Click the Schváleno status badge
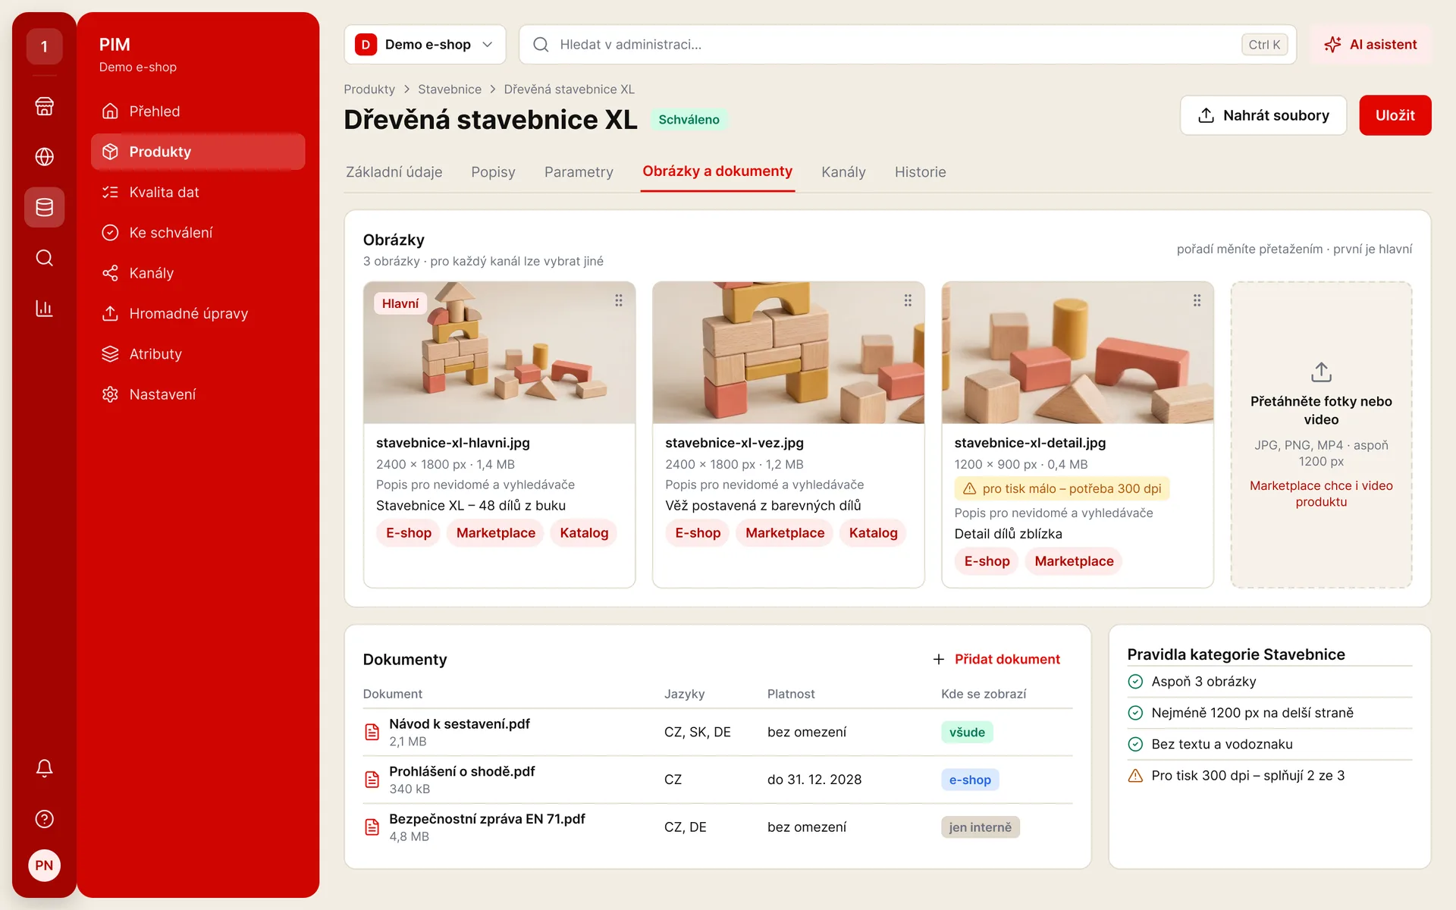 click(x=689, y=120)
